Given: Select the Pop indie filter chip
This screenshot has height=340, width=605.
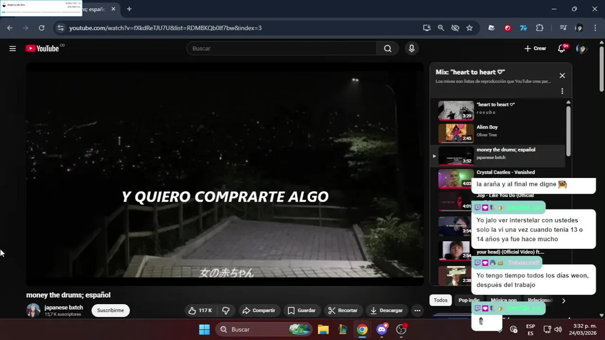Looking at the screenshot, I should [x=468, y=300].
